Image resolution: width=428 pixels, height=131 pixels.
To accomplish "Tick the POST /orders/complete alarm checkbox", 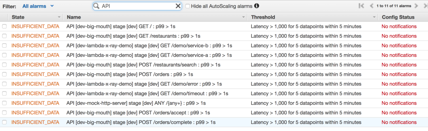I will point(4,122).
